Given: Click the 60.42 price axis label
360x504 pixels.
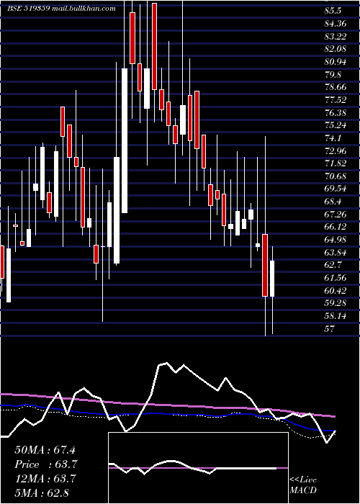Looking at the screenshot, I should (336, 291).
